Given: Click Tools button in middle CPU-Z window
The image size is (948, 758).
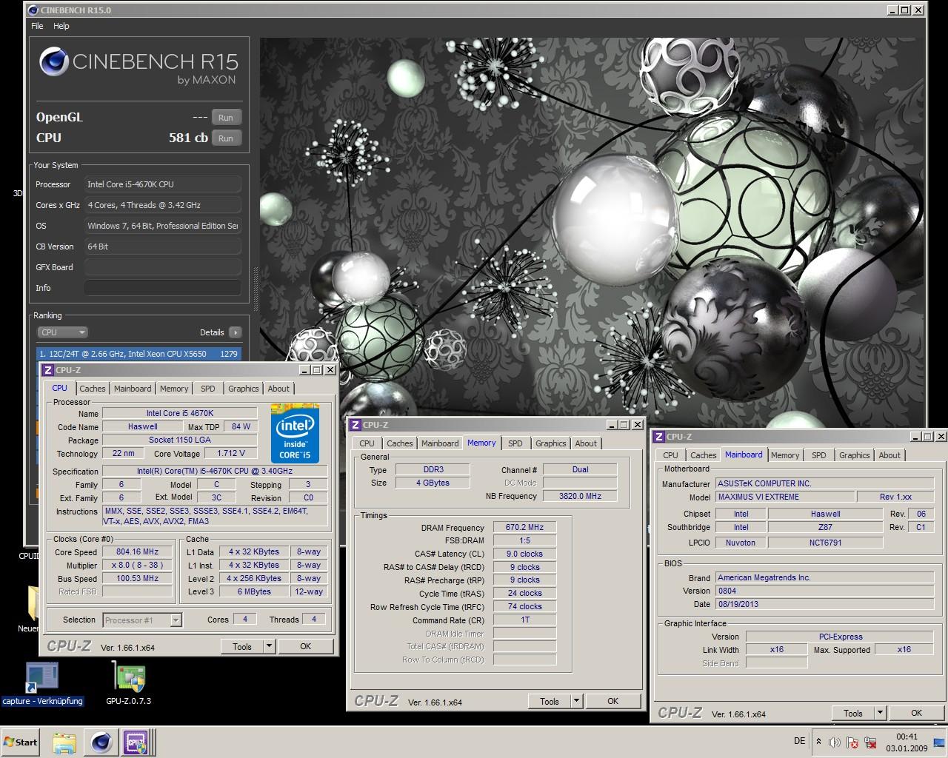Looking at the screenshot, I should (x=550, y=701).
